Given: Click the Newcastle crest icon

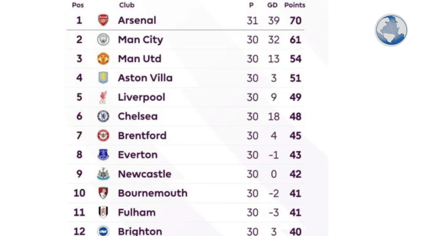Looking at the screenshot, I should tap(103, 174).
